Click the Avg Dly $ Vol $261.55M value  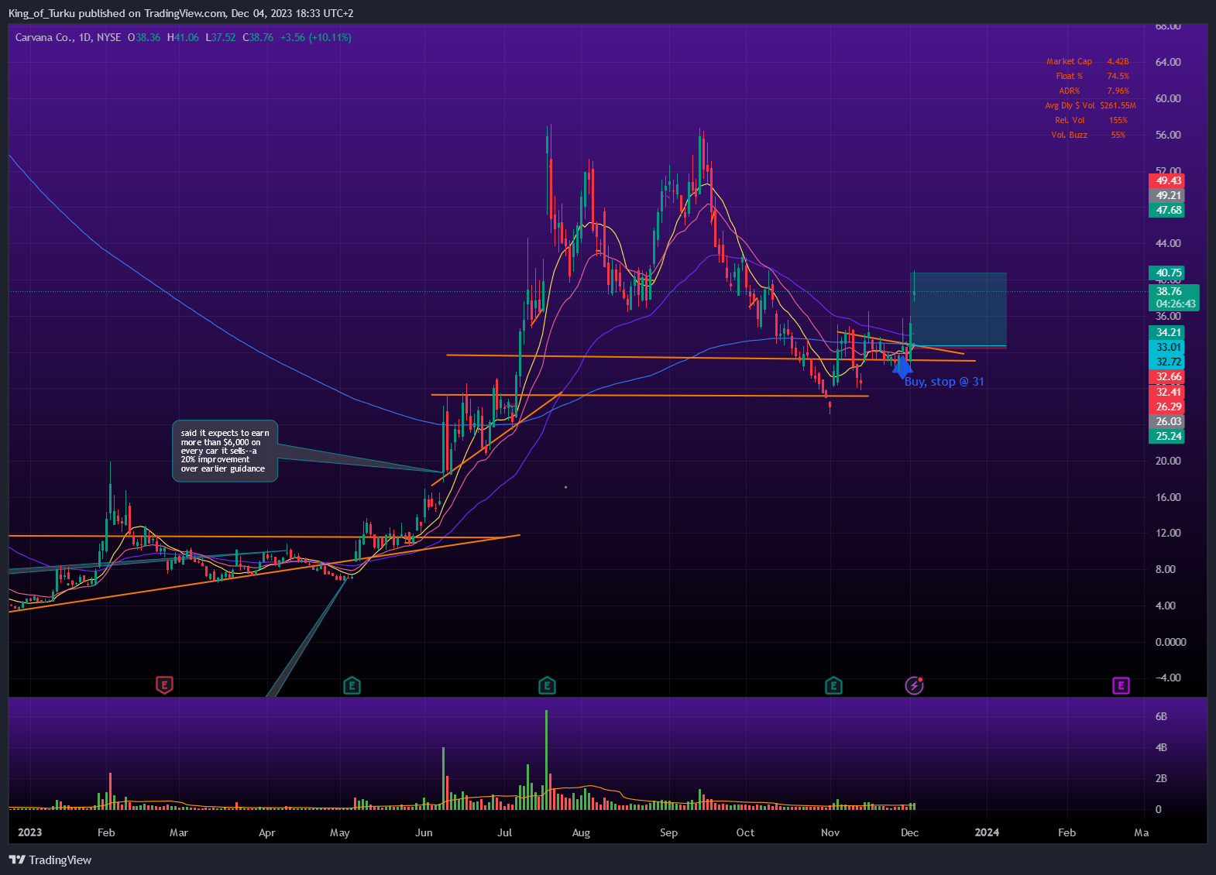pyautogui.click(x=1118, y=105)
